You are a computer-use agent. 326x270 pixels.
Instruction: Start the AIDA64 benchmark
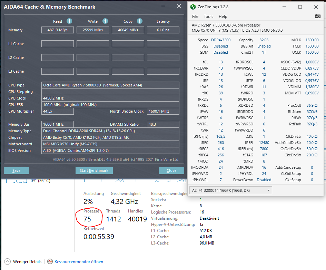point(94,170)
